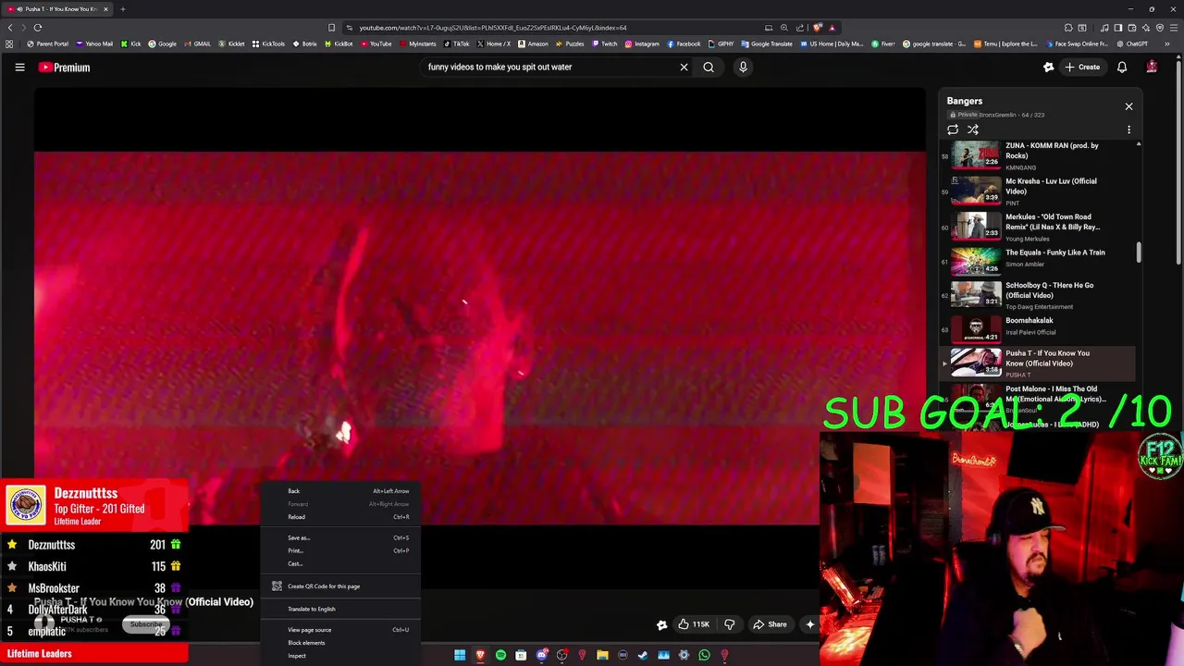Image resolution: width=1184 pixels, height=666 pixels.
Task: Open Microsoft Store from taskbar
Action: [x=521, y=656]
